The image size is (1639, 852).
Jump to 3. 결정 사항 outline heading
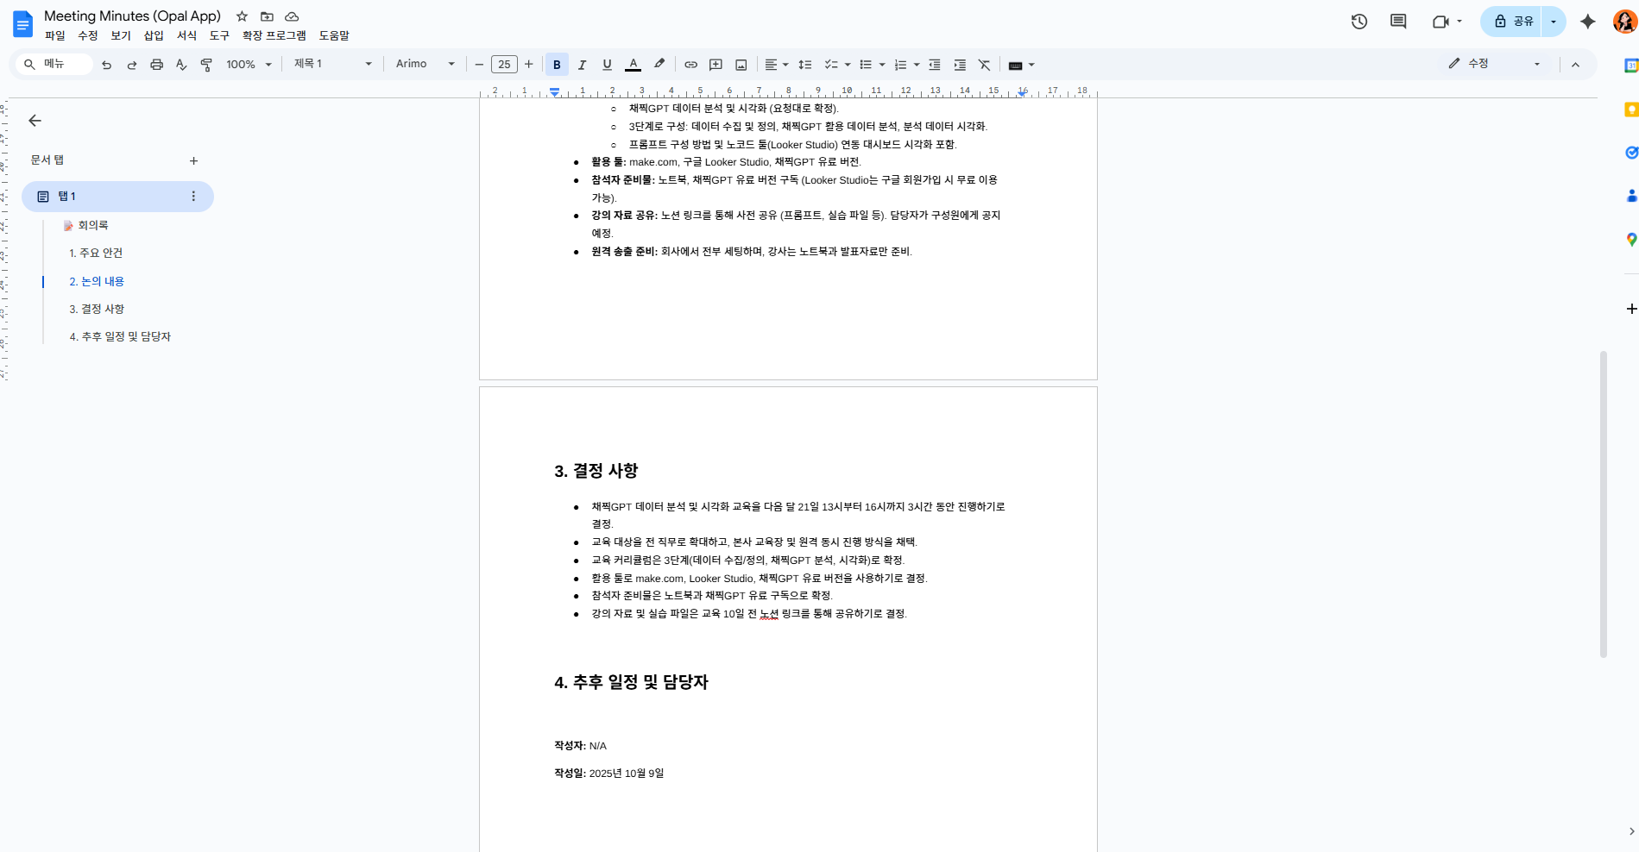pyautogui.click(x=97, y=309)
